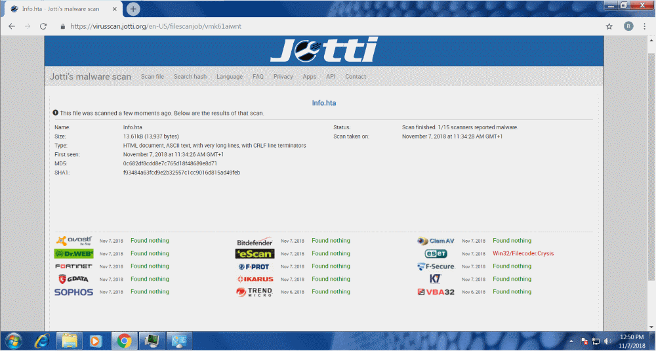Screen dimensions: 656x351
Task: Open the Language menu
Action: tap(230, 77)
